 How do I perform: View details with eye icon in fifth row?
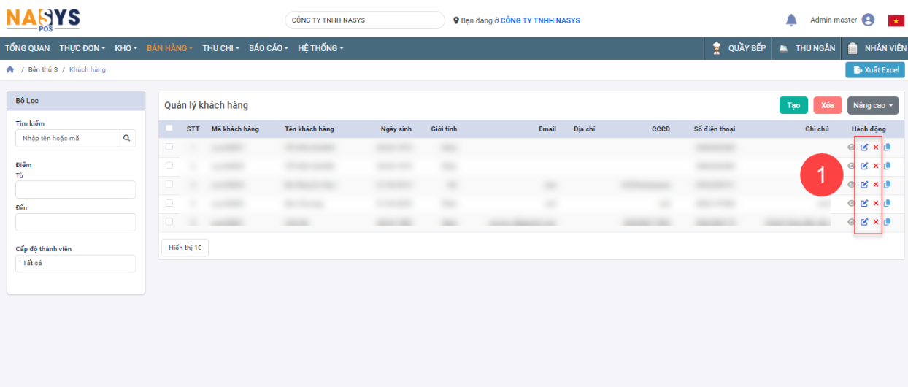point(851,222)
